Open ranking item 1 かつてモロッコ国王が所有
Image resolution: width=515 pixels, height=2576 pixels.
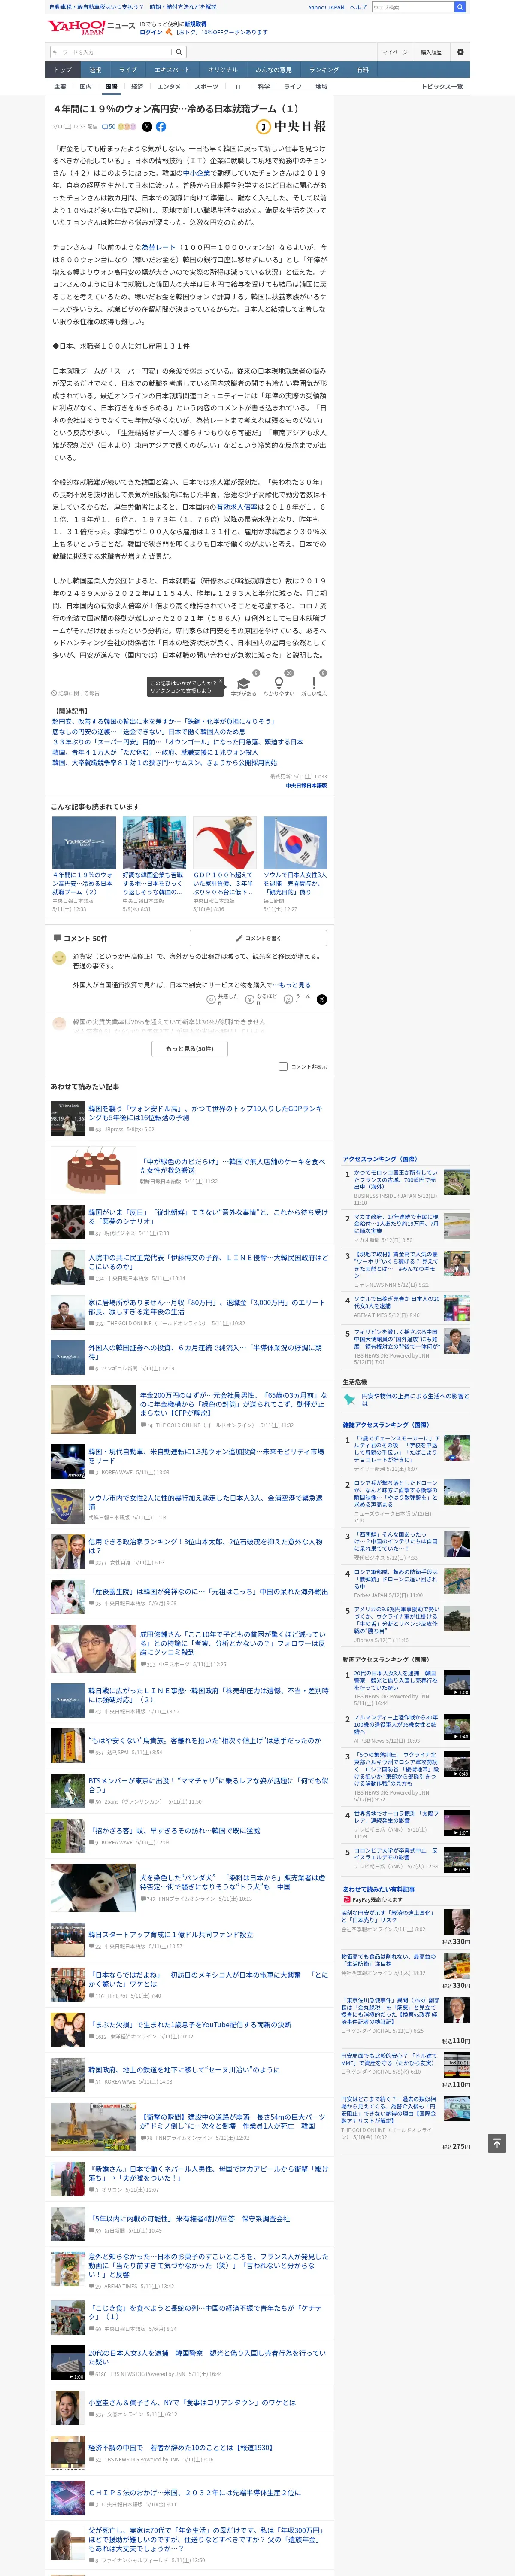coord(396,1180)
